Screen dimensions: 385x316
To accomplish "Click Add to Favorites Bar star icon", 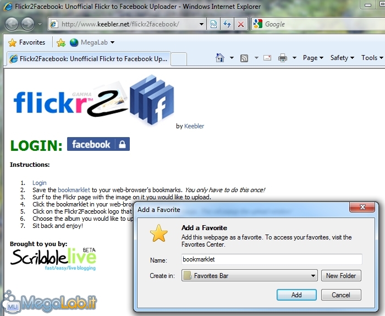I will (61, 43).
